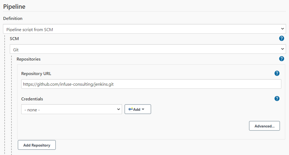Click the Credentials label text
Image resolution: width=289 pixels, height=155 pixels.
click(x=32, y=99)
